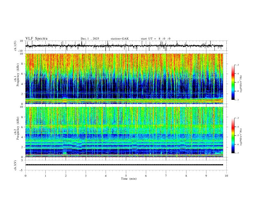
Task: Click time axis tick label "2"
Action: tap(66, 176)
